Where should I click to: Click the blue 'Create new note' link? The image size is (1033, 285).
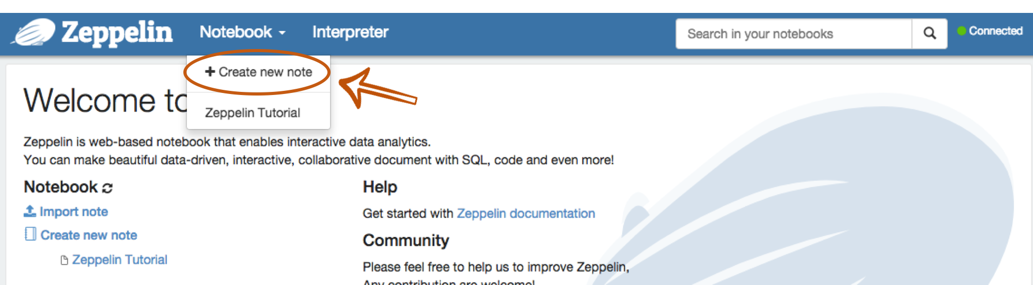tap(89, 235)
